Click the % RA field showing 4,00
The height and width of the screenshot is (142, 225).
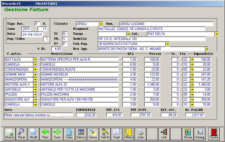57,49
